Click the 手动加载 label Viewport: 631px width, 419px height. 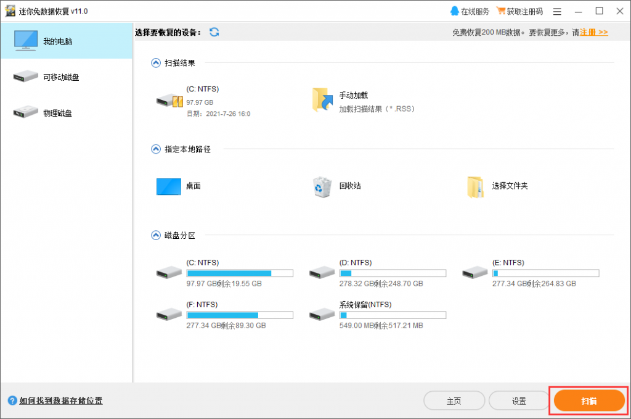[x=353, y=96]
